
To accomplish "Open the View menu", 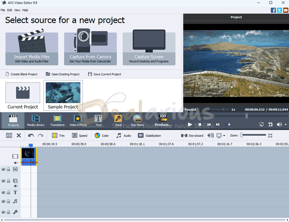I will (17, 10).
